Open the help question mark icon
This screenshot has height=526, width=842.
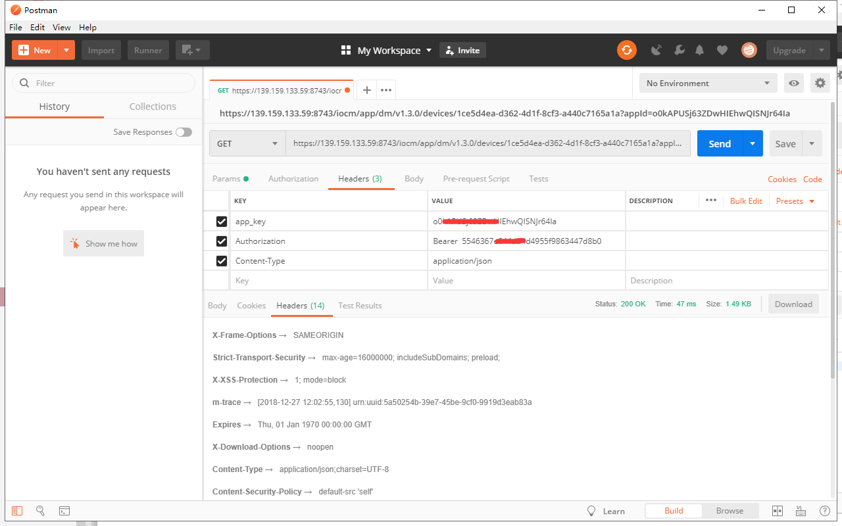[824, 511]
